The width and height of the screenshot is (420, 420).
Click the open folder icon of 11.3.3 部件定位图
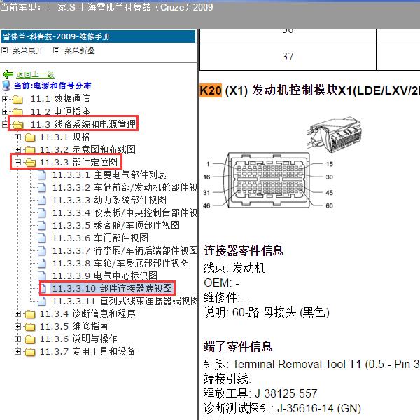31,163
